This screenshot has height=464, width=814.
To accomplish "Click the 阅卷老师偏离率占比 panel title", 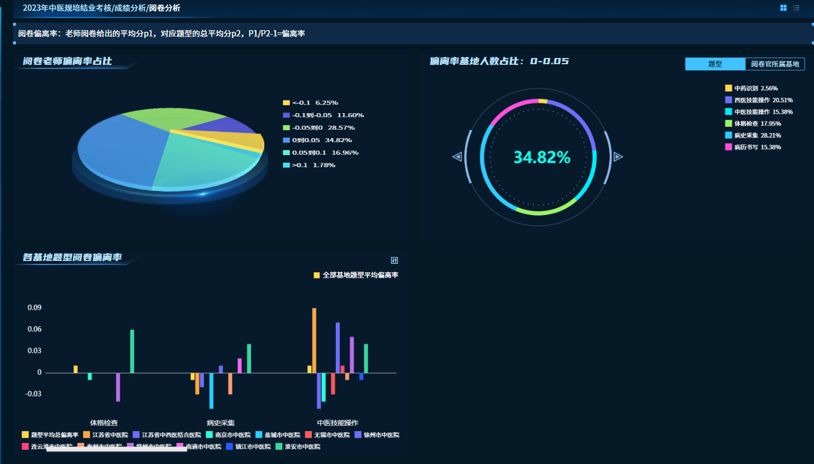I will tap(67, 61).
